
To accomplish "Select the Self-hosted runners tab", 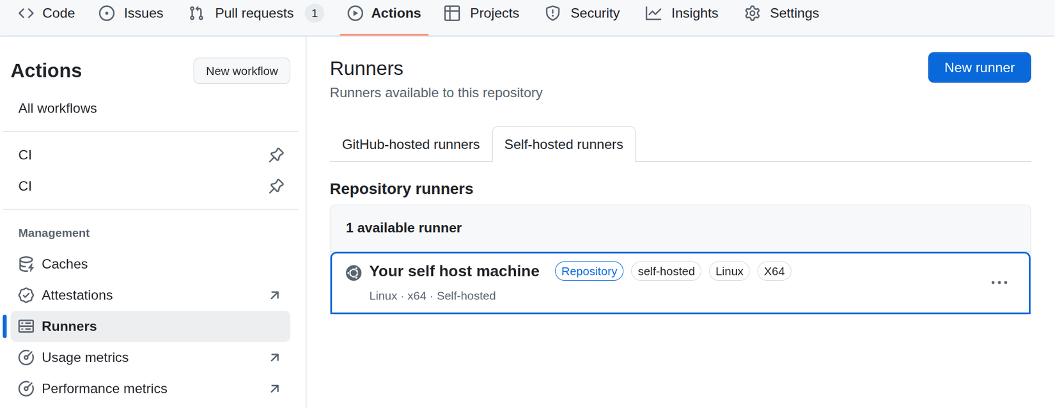I will click(563, 145).
